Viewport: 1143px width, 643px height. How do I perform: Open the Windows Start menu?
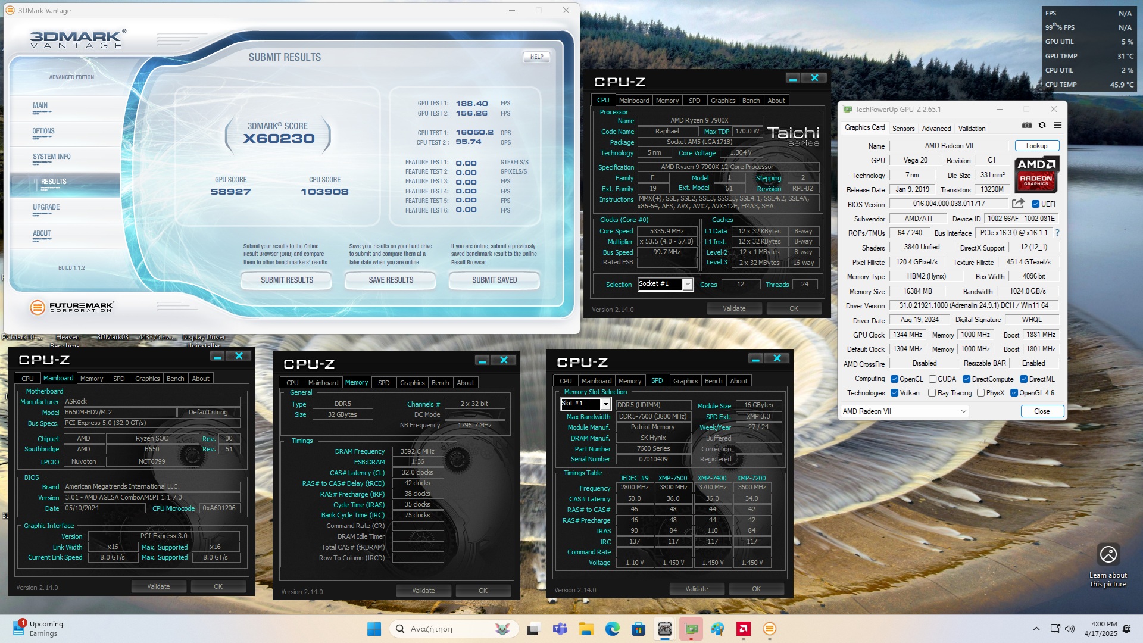click(374, 629)
